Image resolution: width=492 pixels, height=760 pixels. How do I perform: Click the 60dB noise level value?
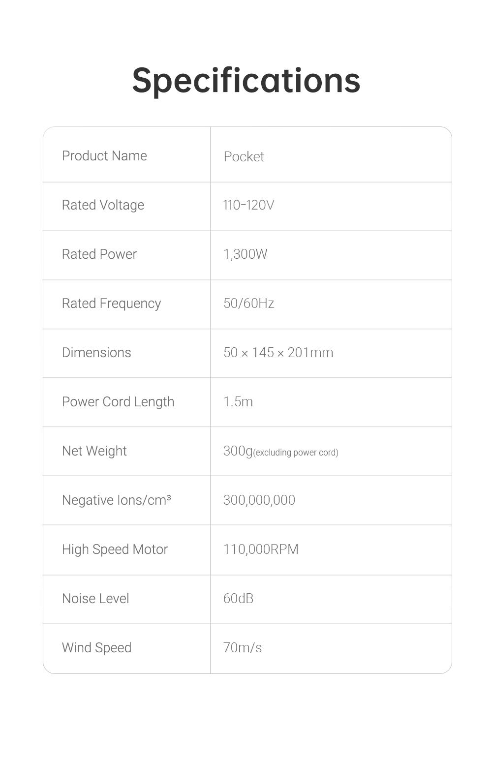pyautogui.click(x=238, y=599)
